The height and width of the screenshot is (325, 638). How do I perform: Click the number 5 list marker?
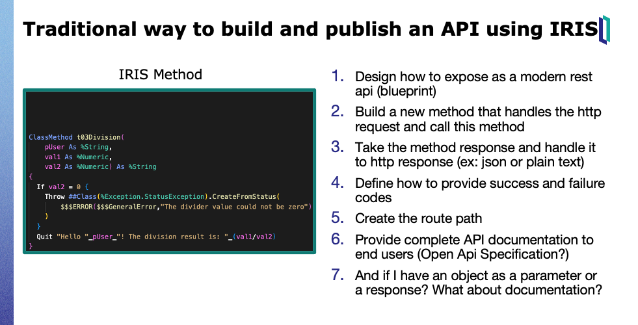(337, 217)
